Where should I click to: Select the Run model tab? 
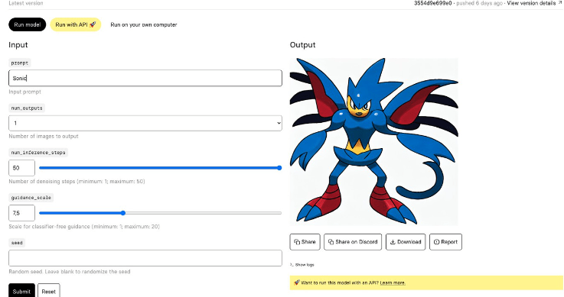point(28,24)
